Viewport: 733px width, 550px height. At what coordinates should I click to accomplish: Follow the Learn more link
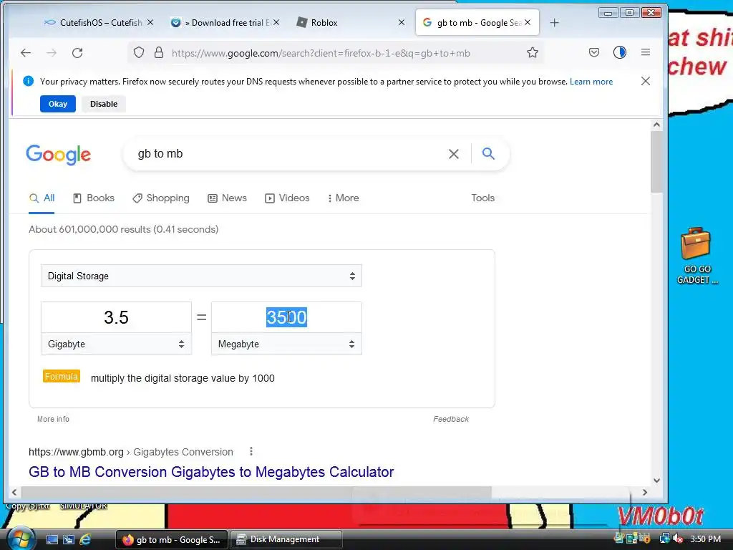591,82
